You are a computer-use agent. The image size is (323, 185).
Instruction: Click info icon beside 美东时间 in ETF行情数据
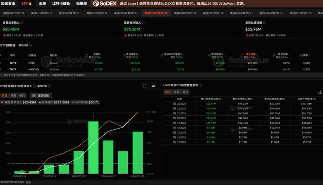point(30,45)
